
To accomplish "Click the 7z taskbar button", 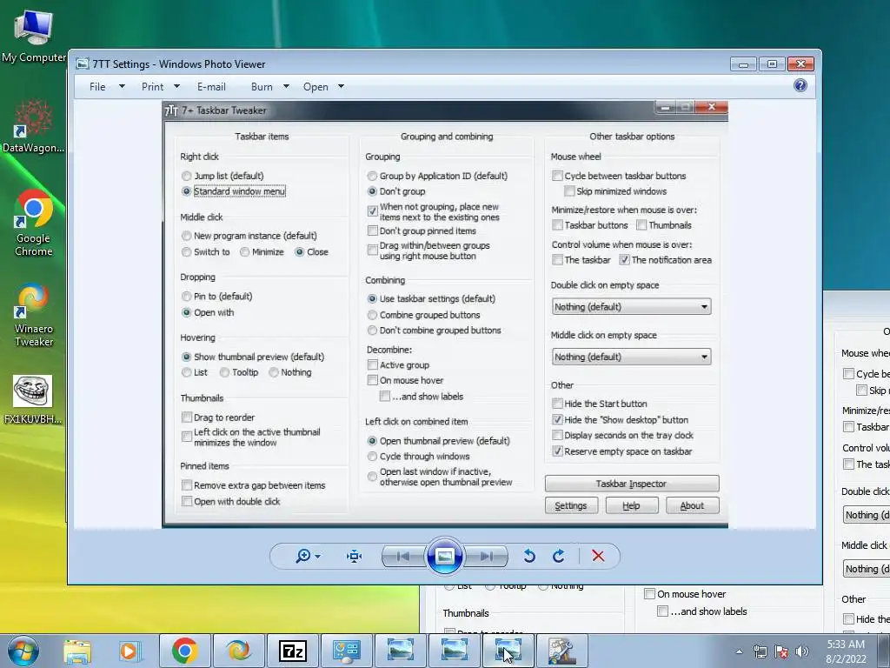I will pyautogui.click(x=292, y=651).
